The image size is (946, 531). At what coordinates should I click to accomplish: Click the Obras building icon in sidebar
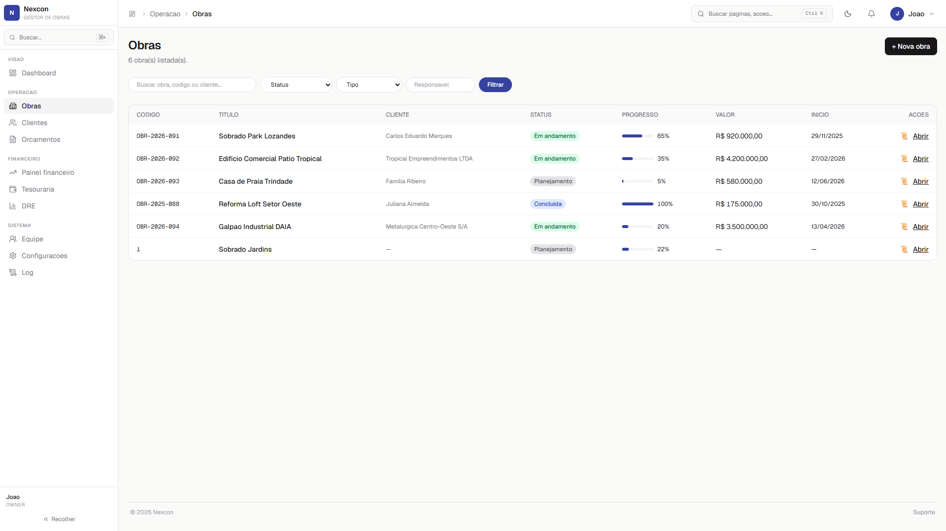[x=13, y=106]
